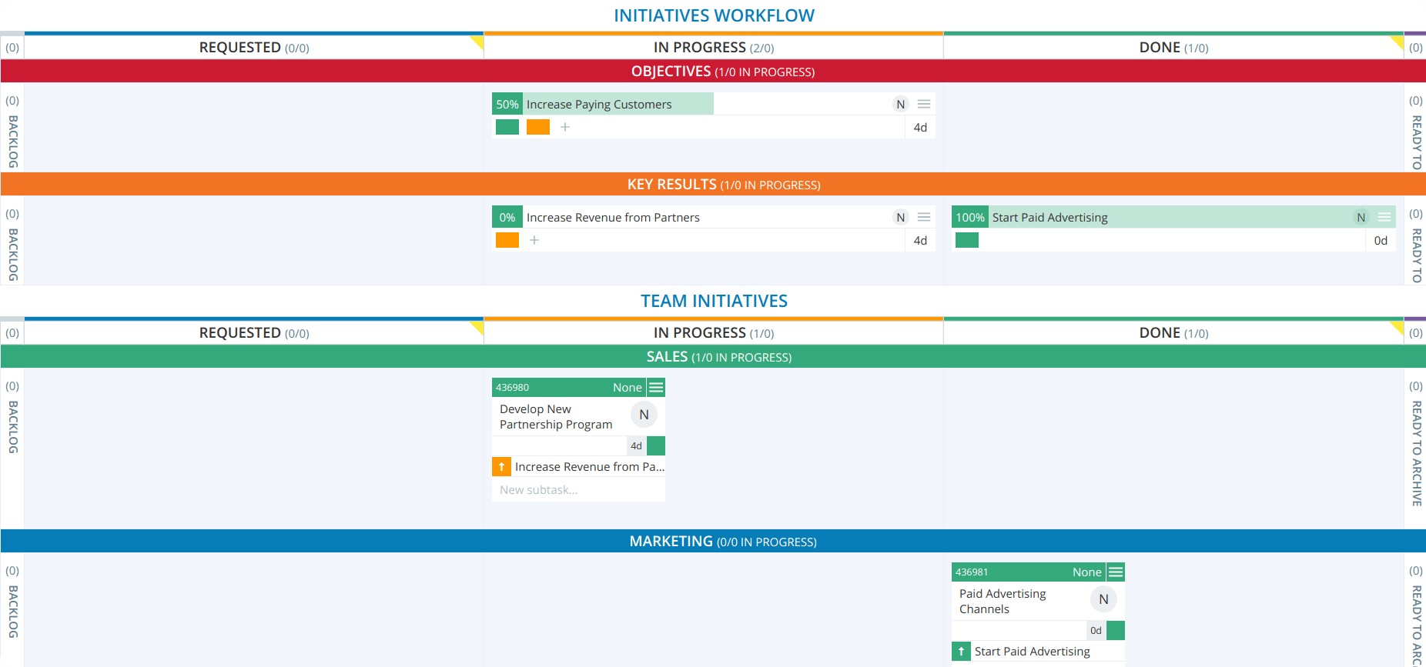
Task: Open the Start Paid Advertising key result title
Action: [x=1049, y=218]
